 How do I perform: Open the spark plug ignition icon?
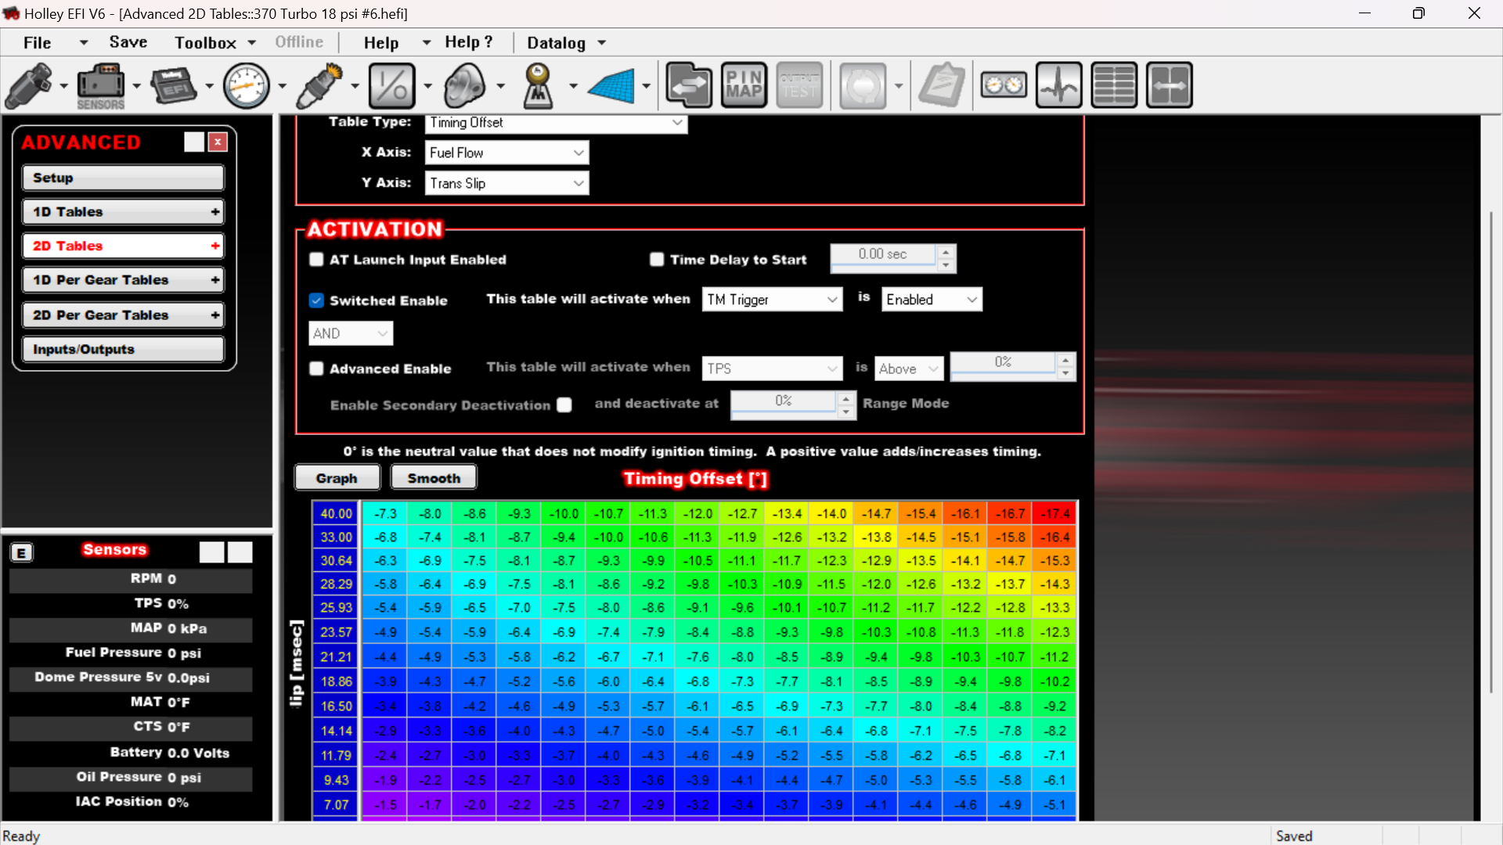[319, 85]
